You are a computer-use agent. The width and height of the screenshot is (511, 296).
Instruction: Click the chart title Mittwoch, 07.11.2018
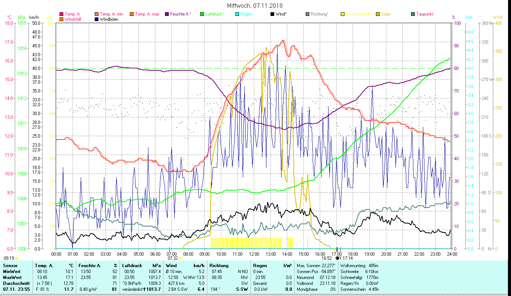pos(255,6)
